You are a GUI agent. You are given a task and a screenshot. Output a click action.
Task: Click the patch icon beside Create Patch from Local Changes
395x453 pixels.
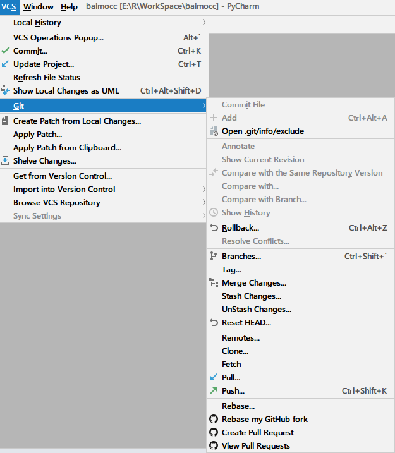tap(5, 121)
